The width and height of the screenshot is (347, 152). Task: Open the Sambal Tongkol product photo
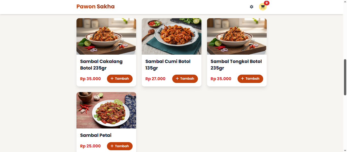point(237,36)
